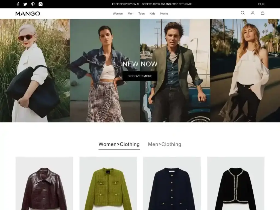View the shopping bag
280x210 pixels.
262,13
